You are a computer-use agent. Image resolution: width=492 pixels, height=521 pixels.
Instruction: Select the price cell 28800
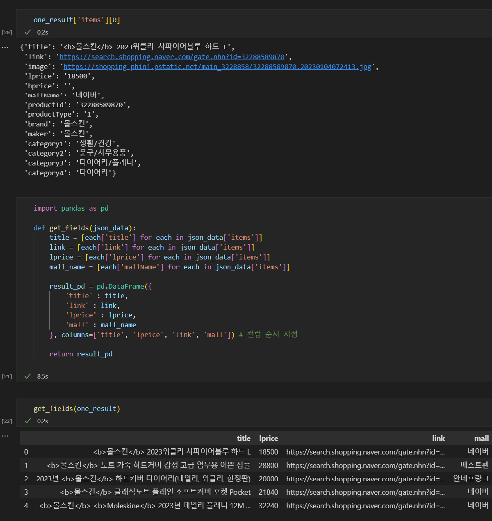[x=269, y=465]
